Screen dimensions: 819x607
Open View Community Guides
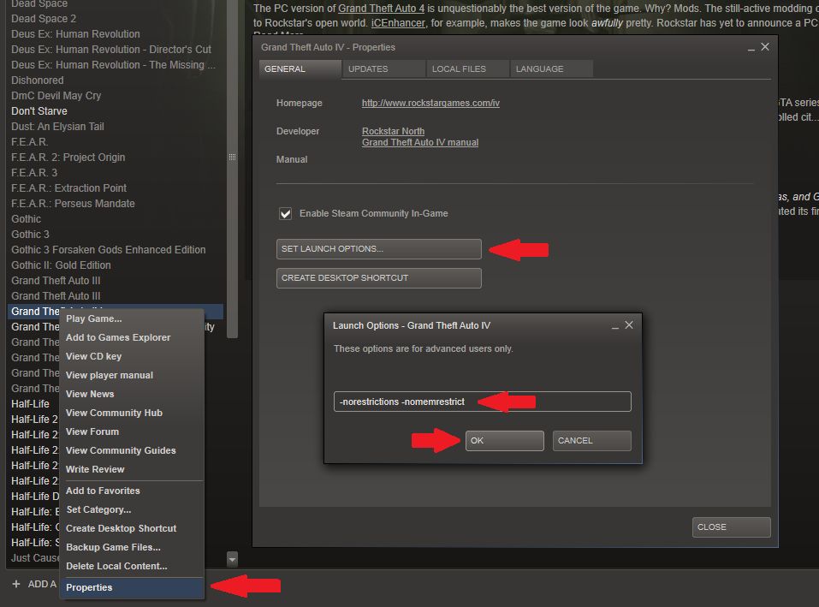pyautogui.click(x=132, y=450)
